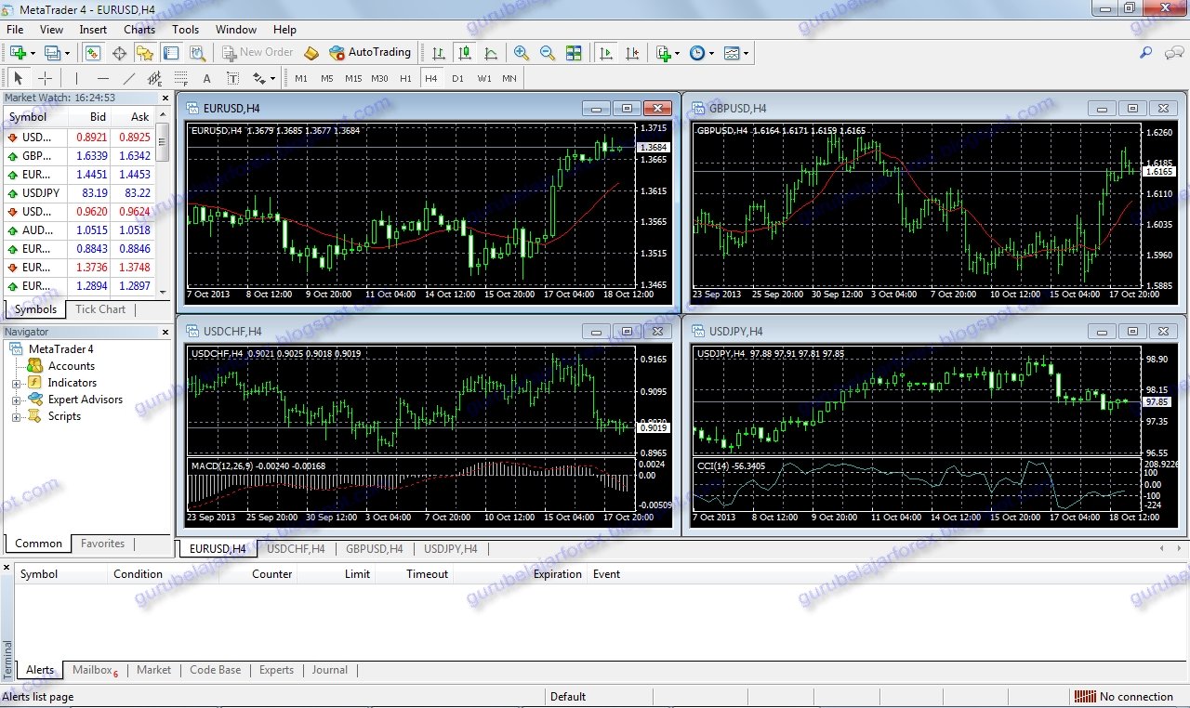This screenshot has height=708, width=1190.
Task: Toggle the Market Watch panel visibility
Action: (x=91, y=53)
